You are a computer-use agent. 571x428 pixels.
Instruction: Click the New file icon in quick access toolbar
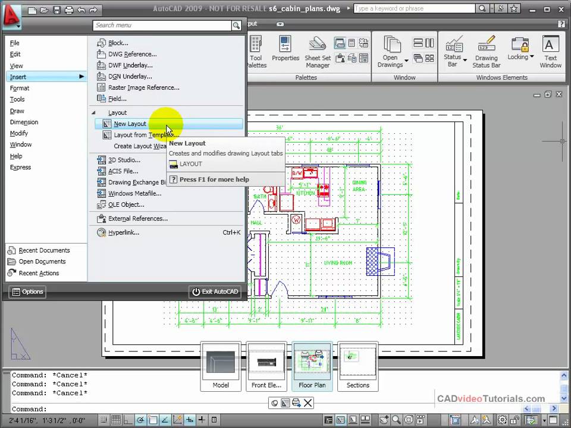pyautogui.click(x=32, y=10)
